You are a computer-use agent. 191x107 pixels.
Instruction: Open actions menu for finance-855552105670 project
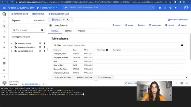tap(44, 47)
